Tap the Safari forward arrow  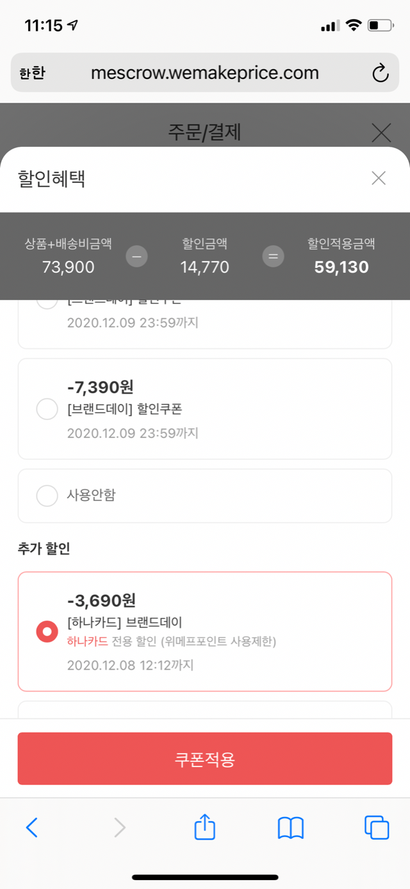(x=119, y=827)
